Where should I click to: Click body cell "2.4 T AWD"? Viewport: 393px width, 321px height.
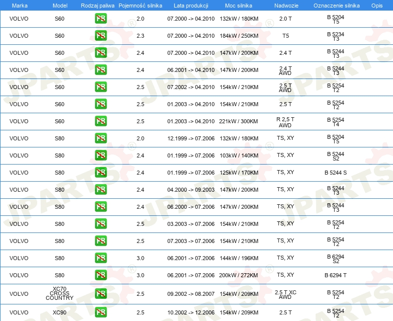(285, 71)
